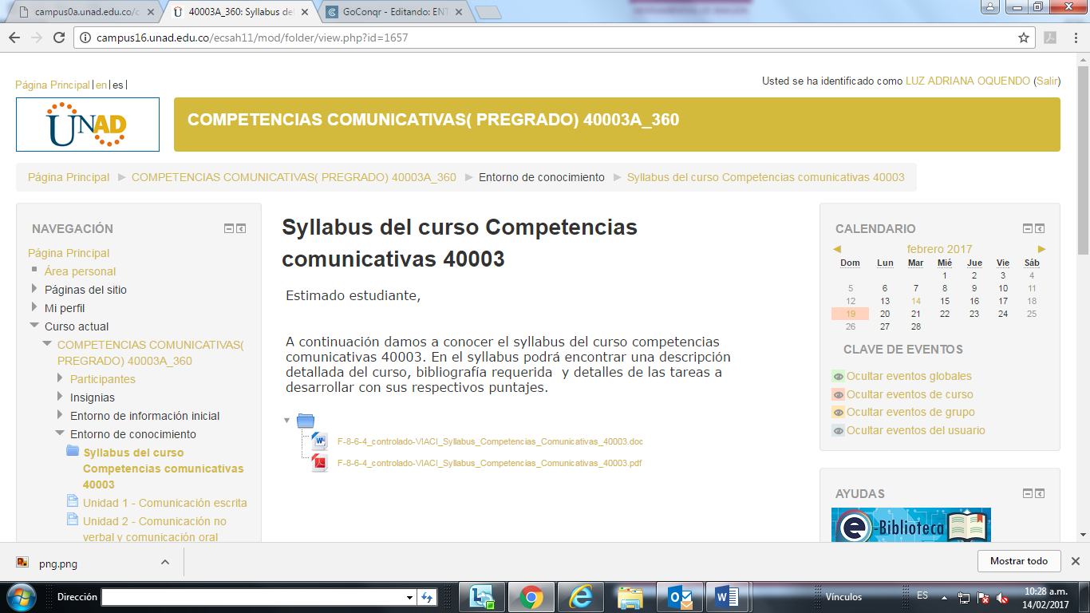Click the folder icon above the syllabus files
The image size is (1090, 613).
click(306, 421)
